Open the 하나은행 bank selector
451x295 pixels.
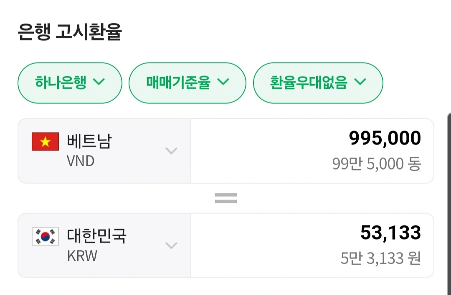70,83
